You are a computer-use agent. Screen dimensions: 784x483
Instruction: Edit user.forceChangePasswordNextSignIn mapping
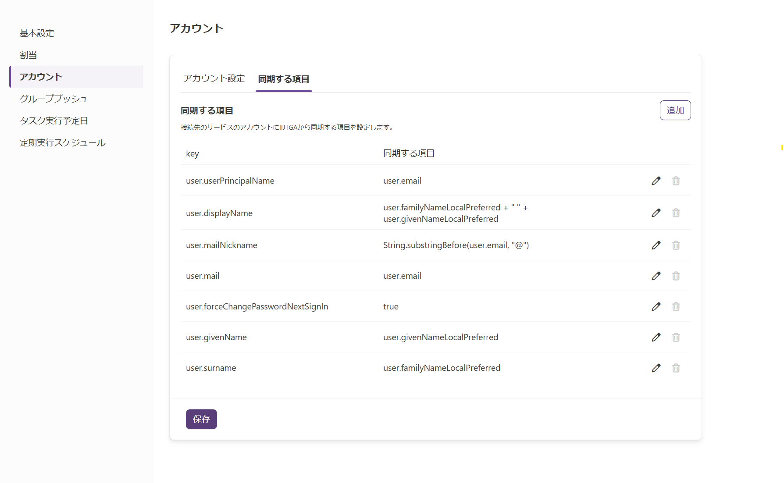[x=656, y=307]
